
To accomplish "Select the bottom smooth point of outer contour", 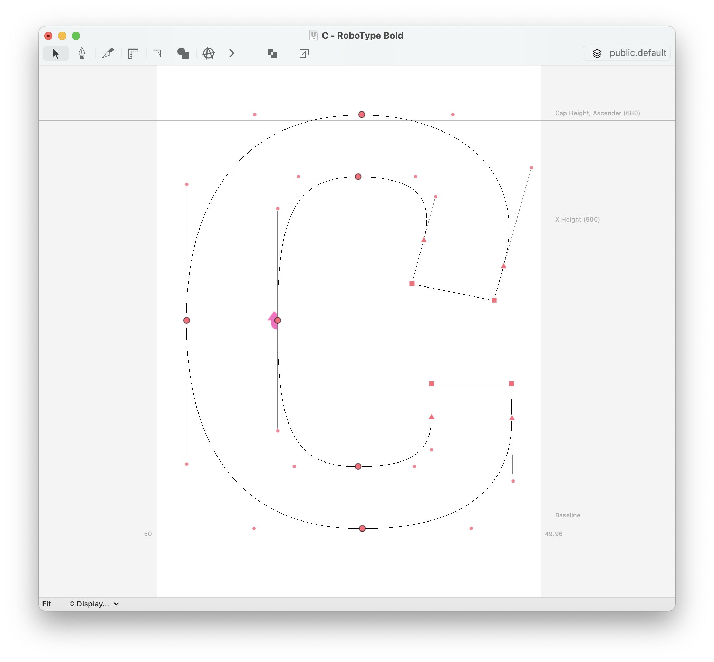I will 362,528.
